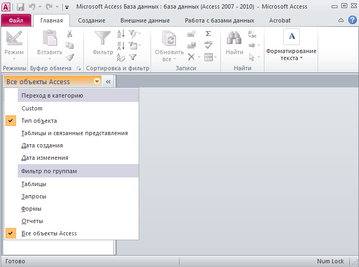Click the Replace ab-ac icon
359x267 pixels.
[252, 34]
